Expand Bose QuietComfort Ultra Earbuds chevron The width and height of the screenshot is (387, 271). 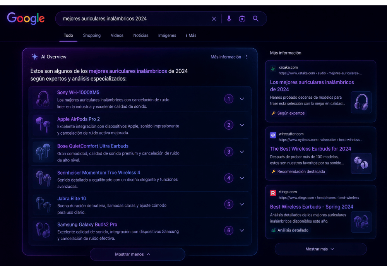tap(242, 152)
